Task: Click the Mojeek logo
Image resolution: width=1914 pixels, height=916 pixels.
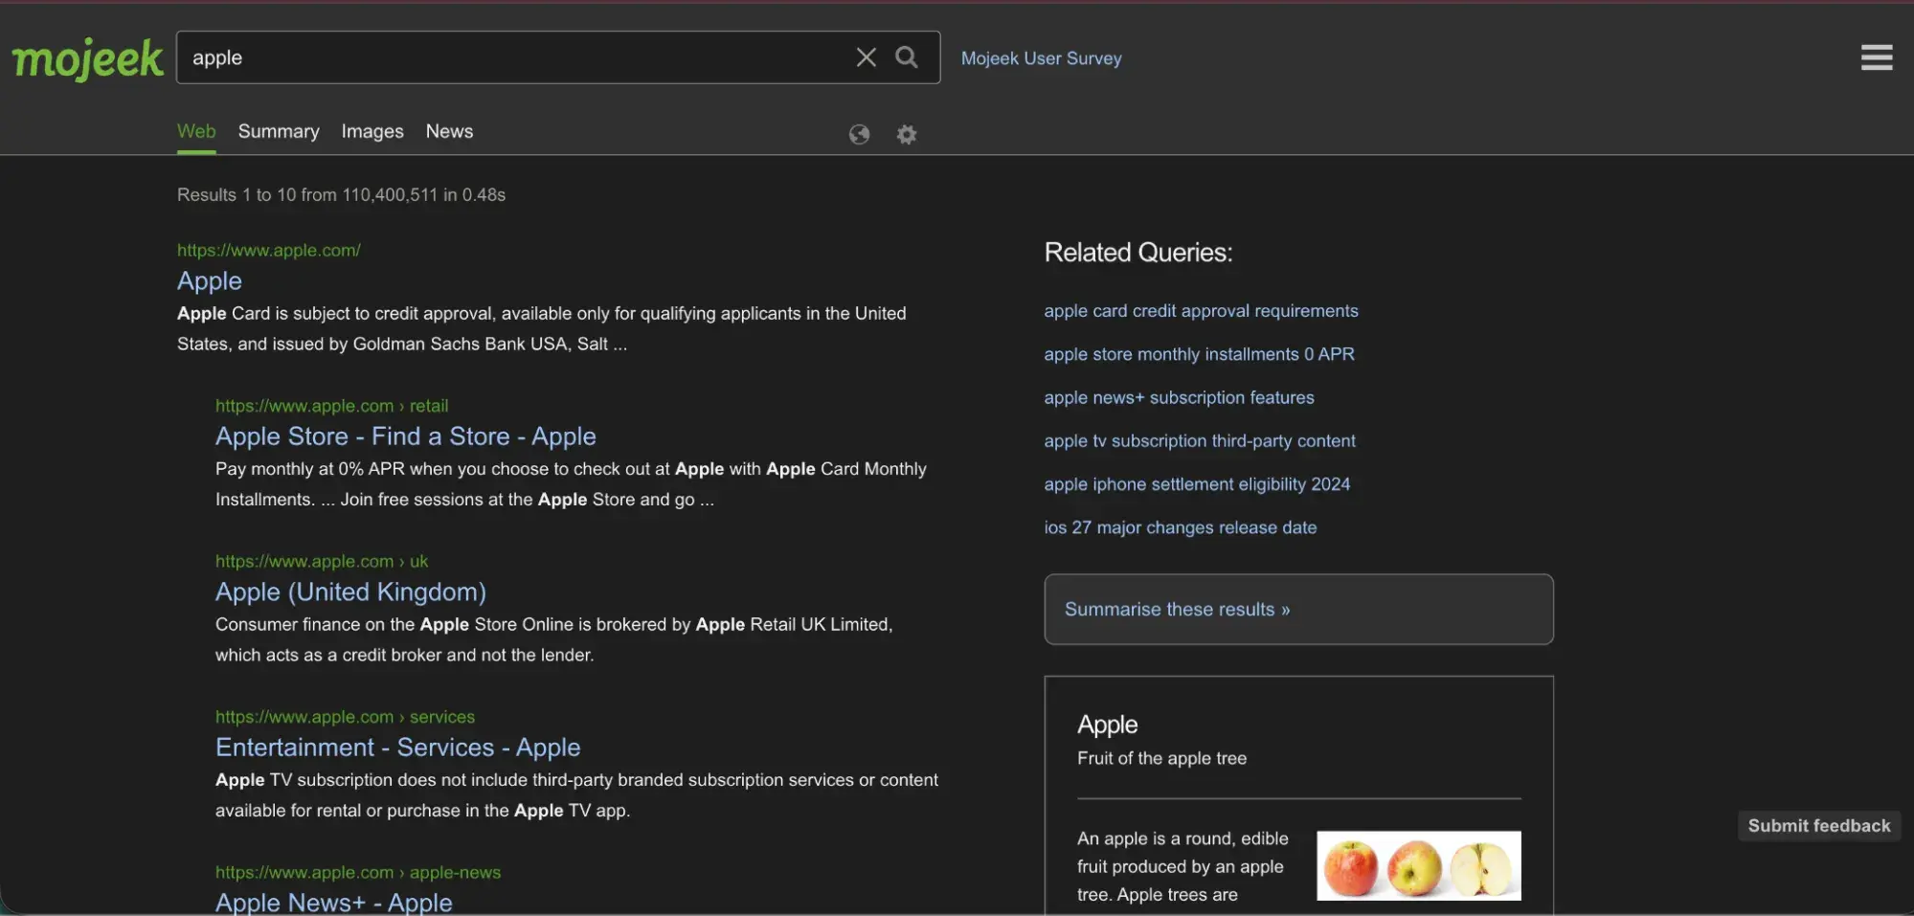Action: point(87,59)
